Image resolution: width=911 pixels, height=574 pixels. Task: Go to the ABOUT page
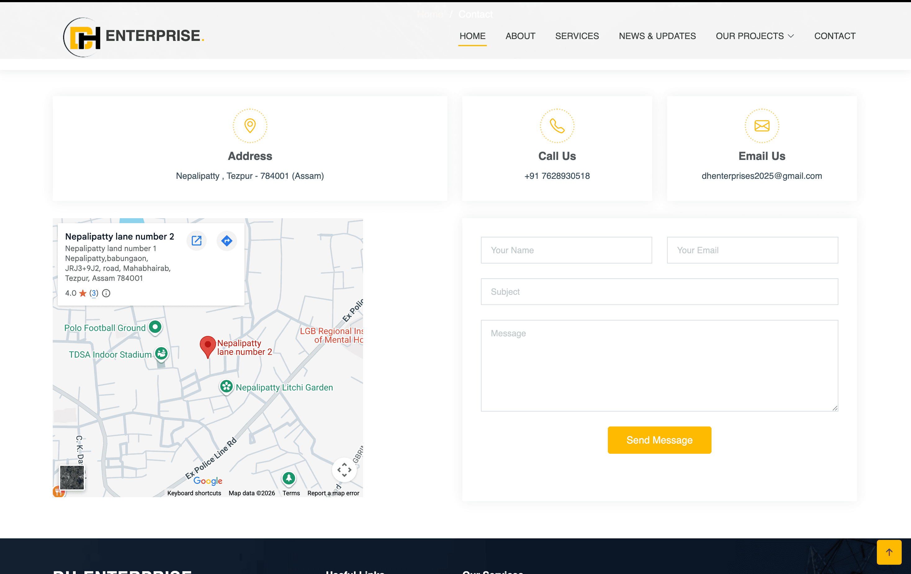pos(520,36)
